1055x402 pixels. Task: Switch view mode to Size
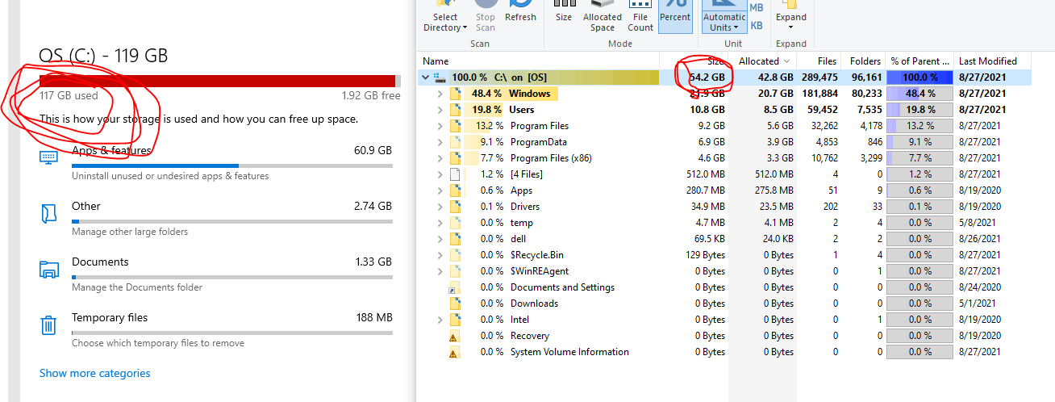point(564,13)
